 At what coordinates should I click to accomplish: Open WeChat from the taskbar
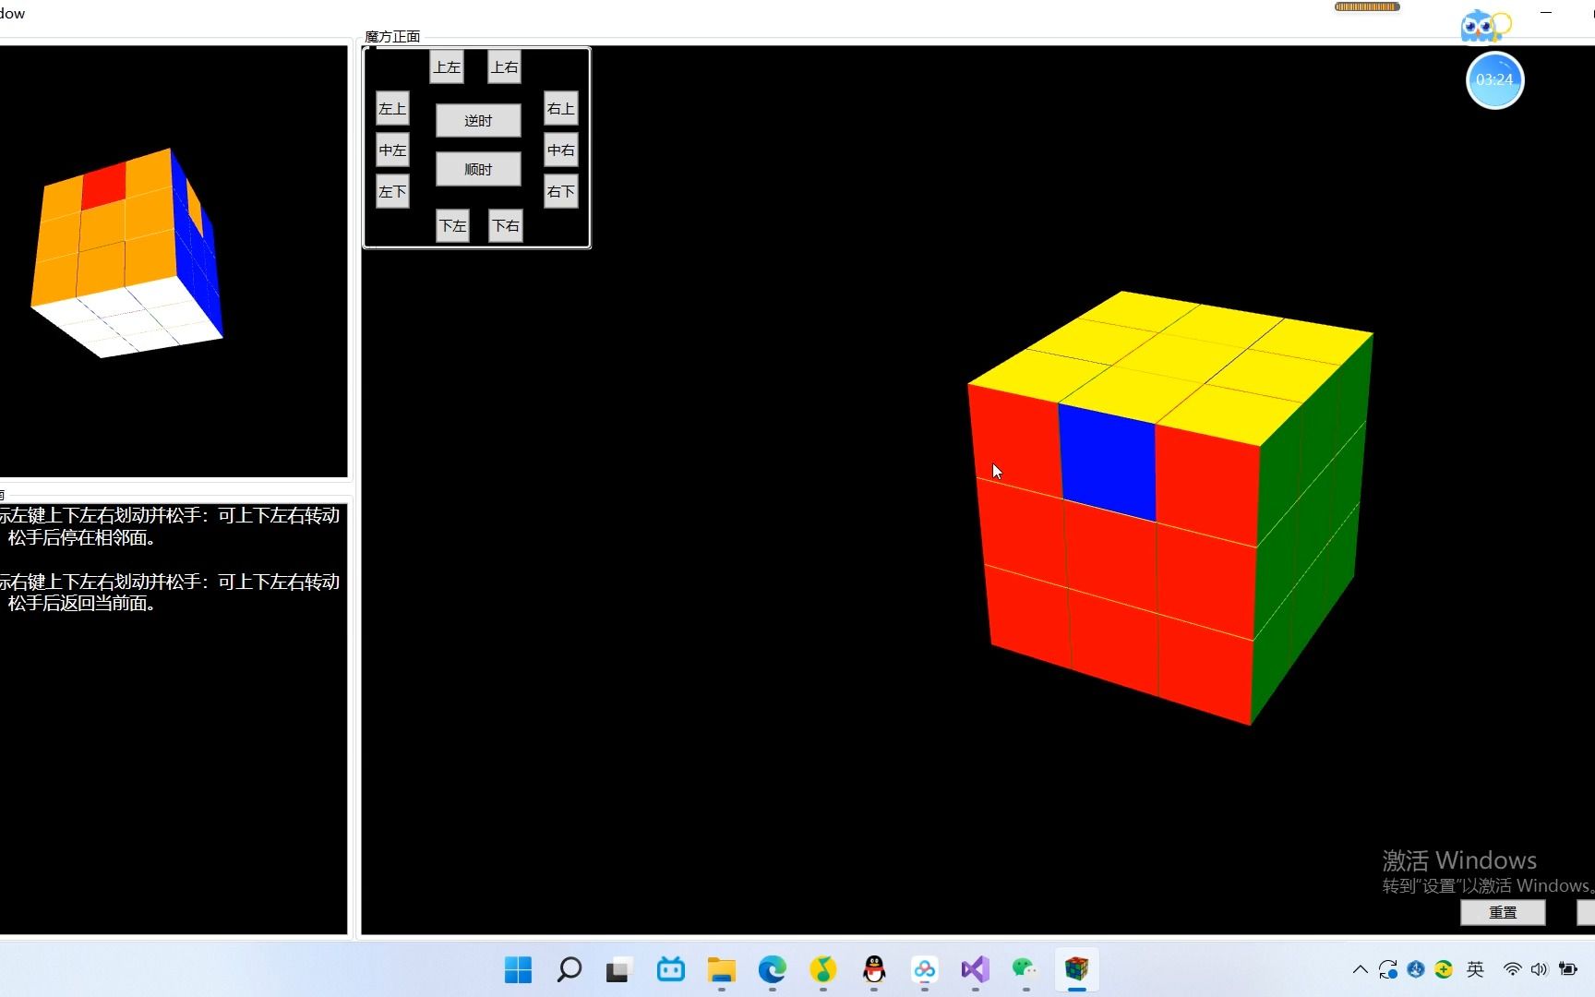tap(1025, 970)
